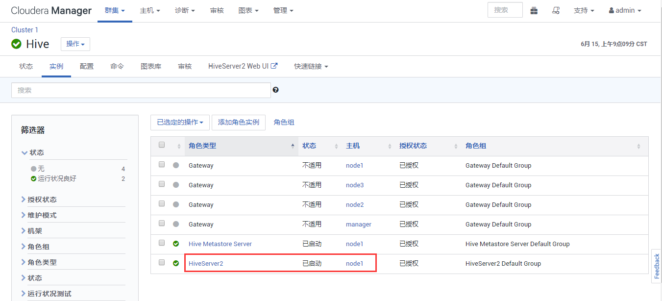The width and height of the screenshot is (662, 301).
Task: Click the search help question mark icon
Action: (276, 90)
